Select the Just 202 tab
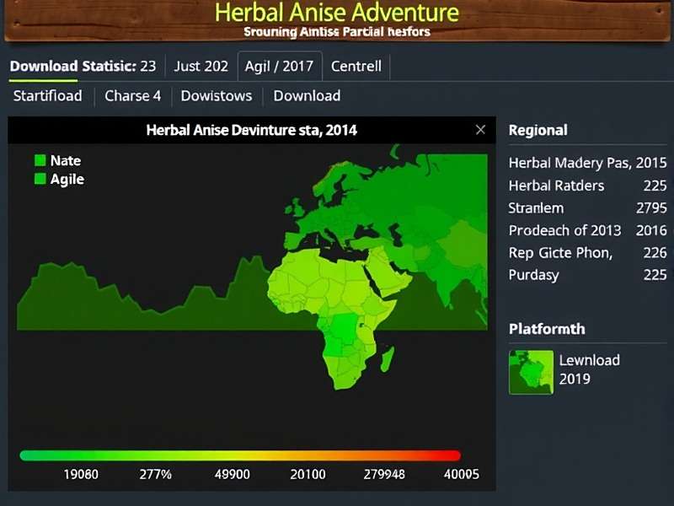Image resolution: width=674 pixels, height=506 pixels. 201,66
